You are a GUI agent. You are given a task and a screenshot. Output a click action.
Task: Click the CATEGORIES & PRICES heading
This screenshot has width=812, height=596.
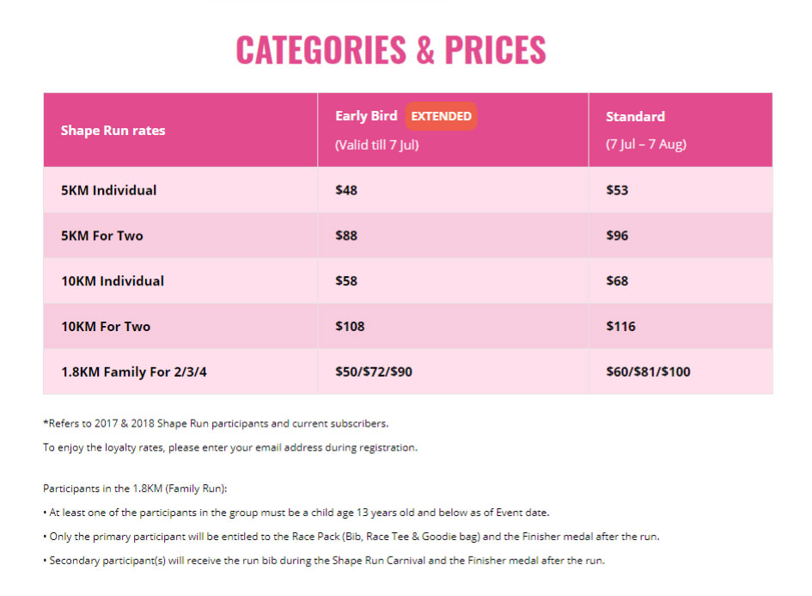pyautogui.click(x=391, y=50)
